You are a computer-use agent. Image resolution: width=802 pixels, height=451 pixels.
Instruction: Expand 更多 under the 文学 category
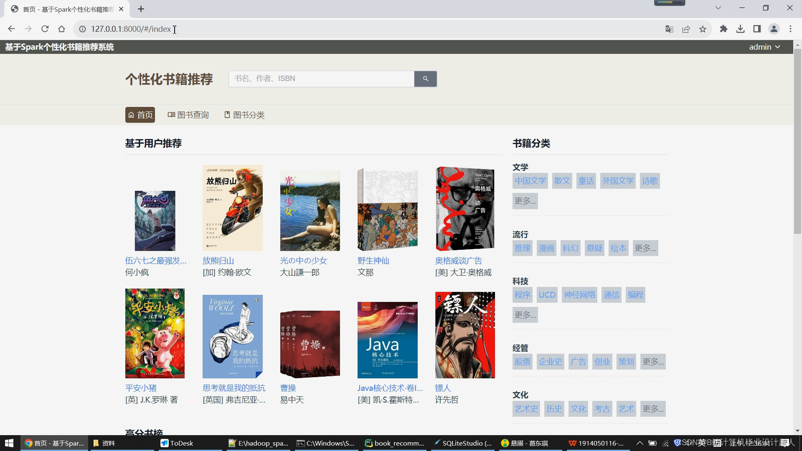pyautogui.click(x=525, y=201)
